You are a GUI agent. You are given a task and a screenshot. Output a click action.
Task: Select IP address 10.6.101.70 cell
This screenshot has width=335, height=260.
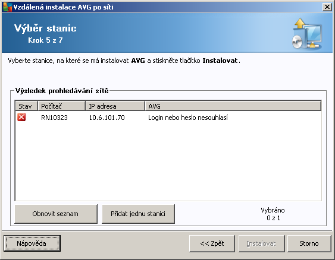[x=107, y=118]
